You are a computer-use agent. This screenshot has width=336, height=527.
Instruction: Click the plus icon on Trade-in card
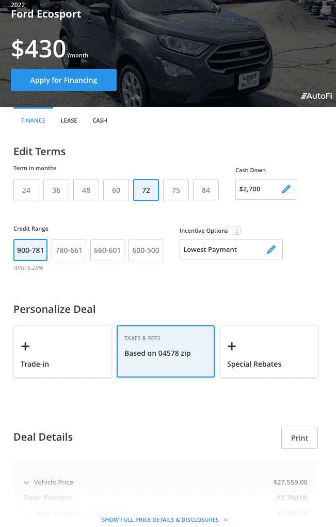click(x=25, y=346)
